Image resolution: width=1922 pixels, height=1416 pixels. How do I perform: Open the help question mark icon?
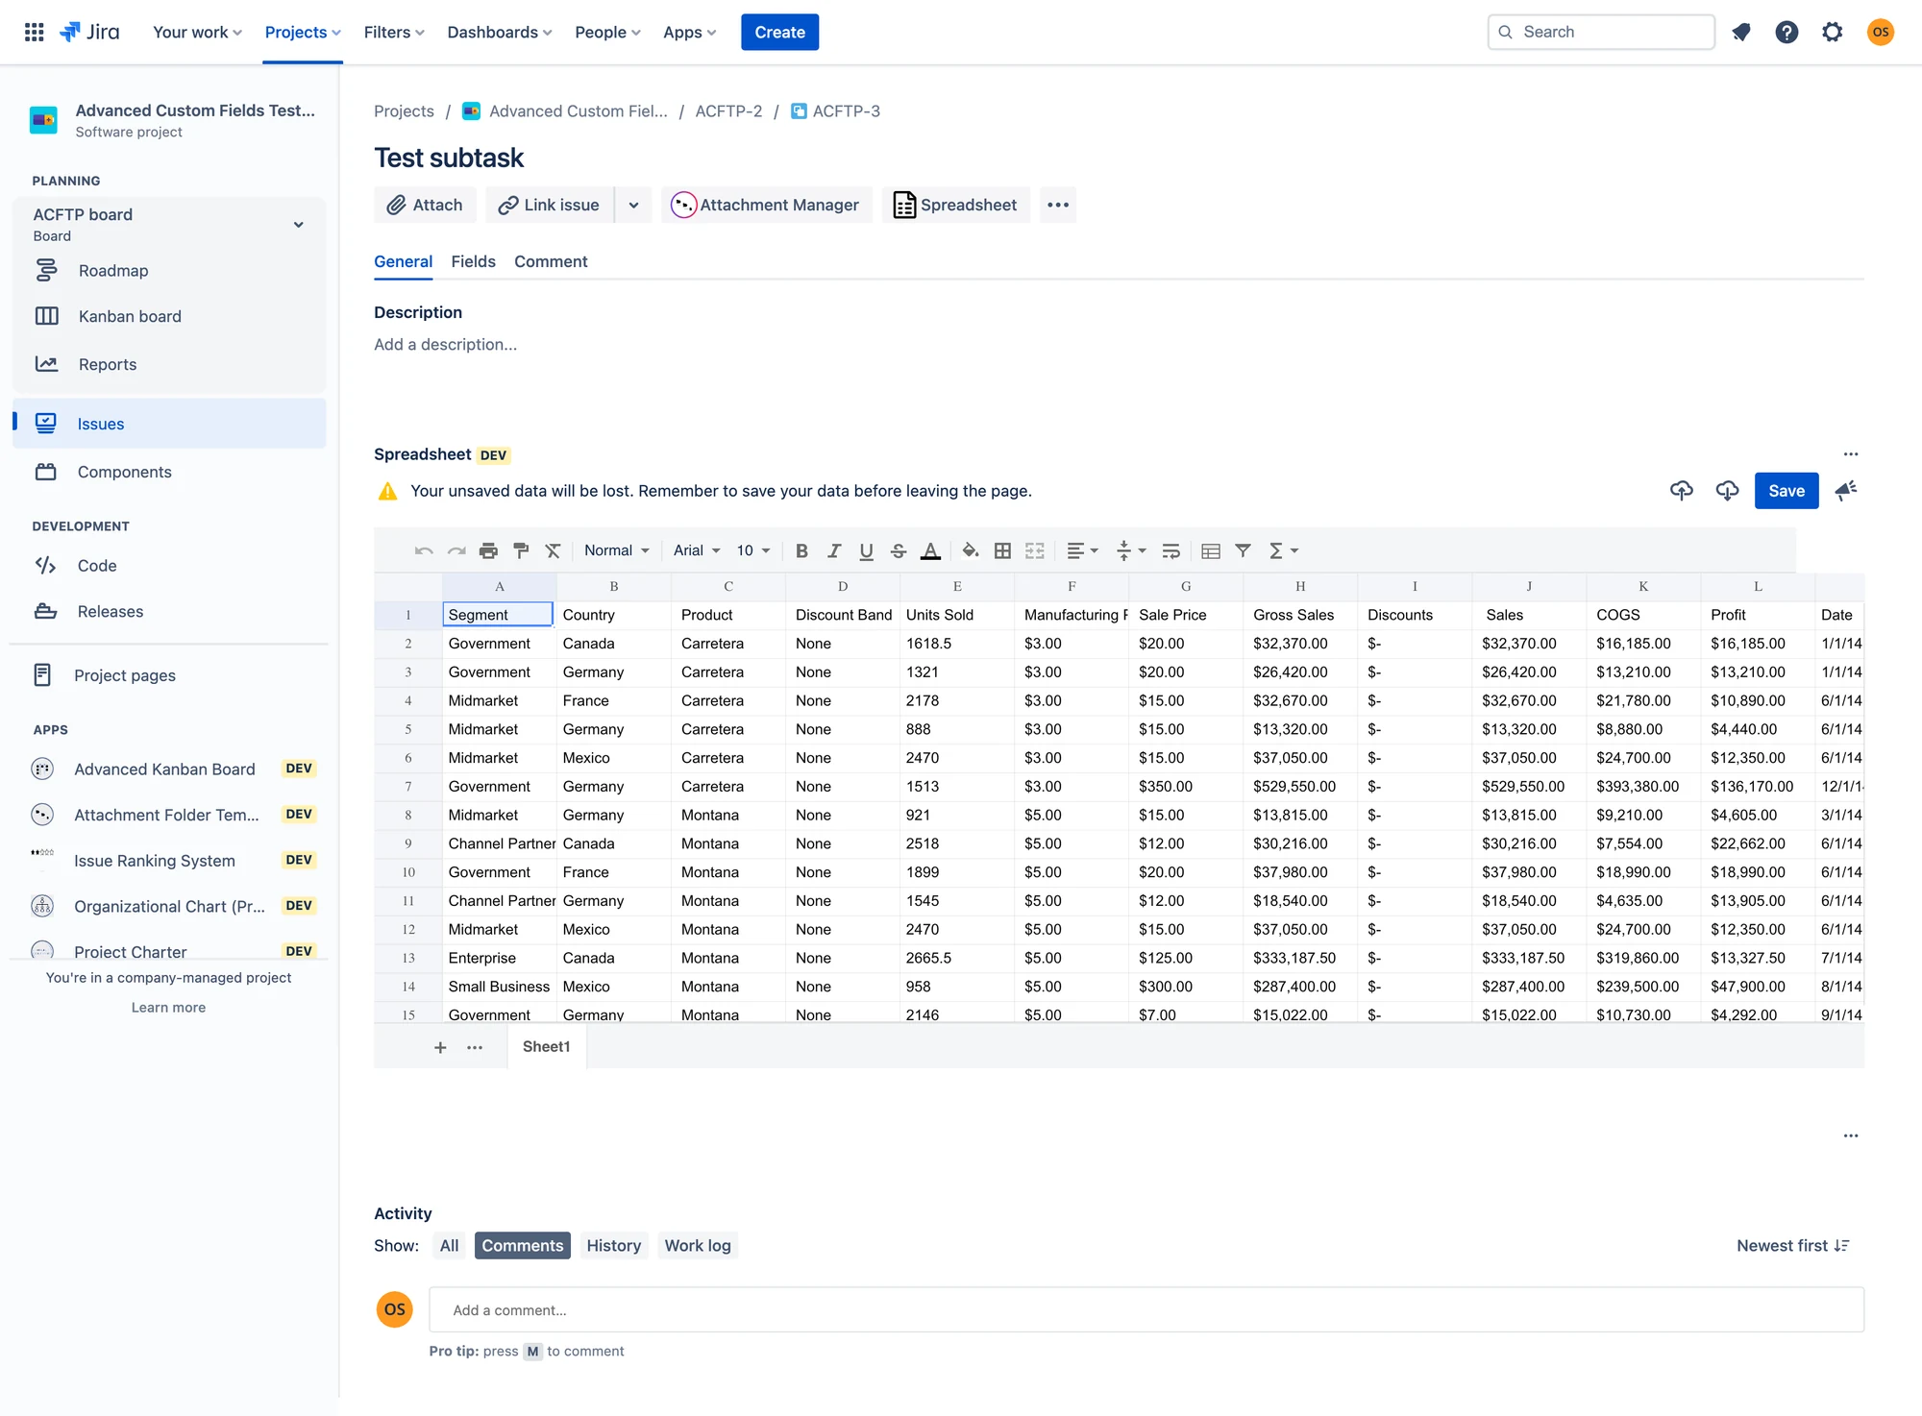[x=1786, y=32]
